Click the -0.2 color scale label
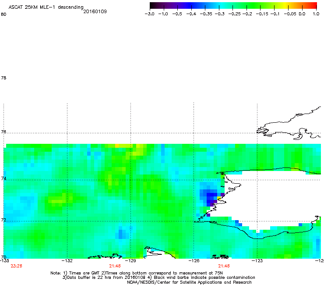 point(247,14)
